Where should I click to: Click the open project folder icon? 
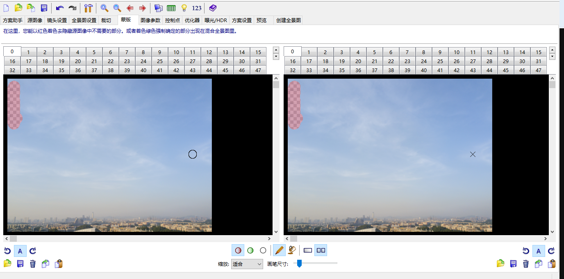coord(18,8)
